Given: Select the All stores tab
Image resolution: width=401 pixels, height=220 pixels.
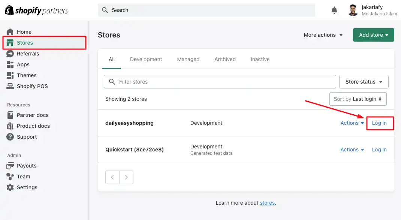Looking at the screenshot, I should tap(112, 59).
